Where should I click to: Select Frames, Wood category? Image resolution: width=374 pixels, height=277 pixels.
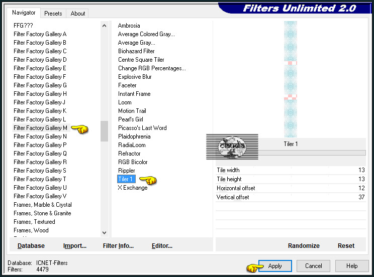pos(31,230)
